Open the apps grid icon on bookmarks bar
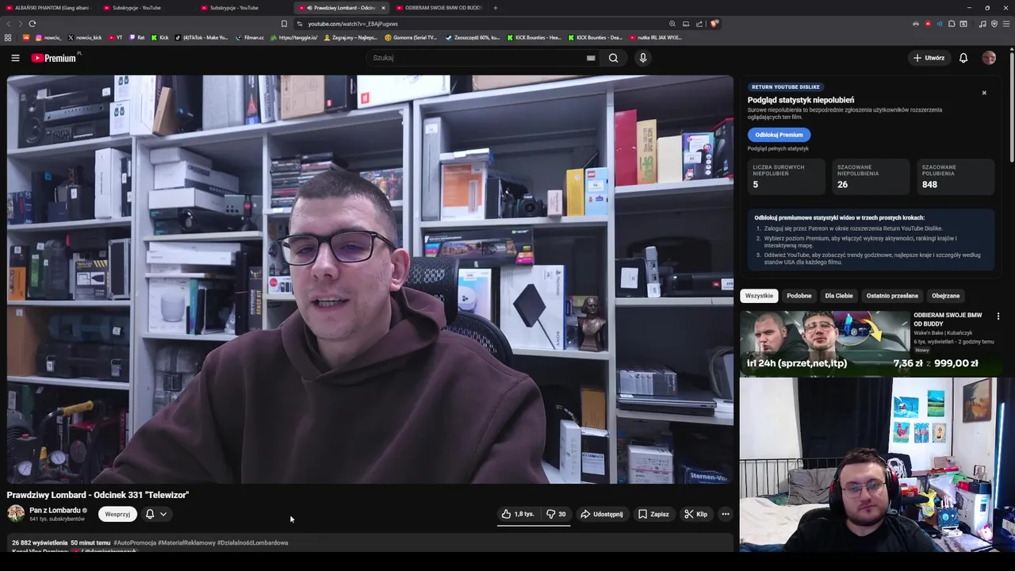The width and height of the screenshot is (1015, 571). 8,37
